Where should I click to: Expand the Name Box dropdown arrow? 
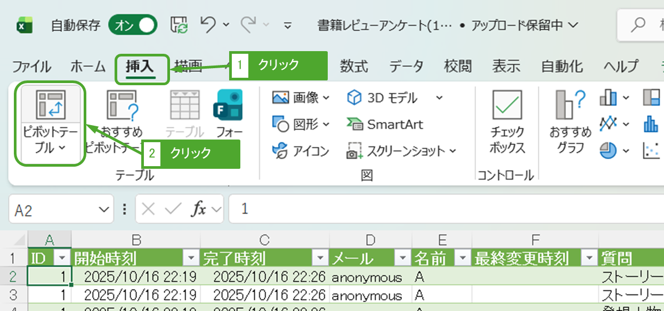pos(102,209)
